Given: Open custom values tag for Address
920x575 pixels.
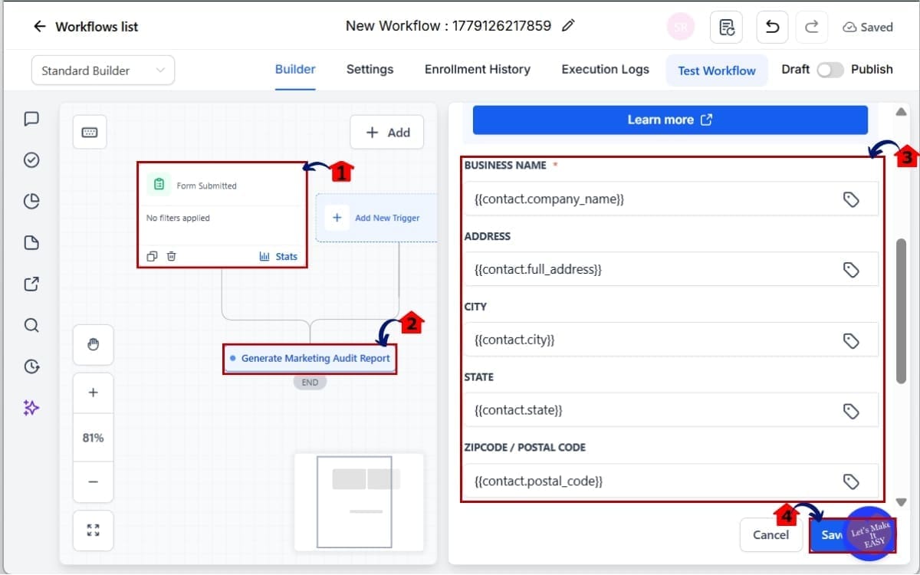Looking at the screenshot, I should click(850, 270).
